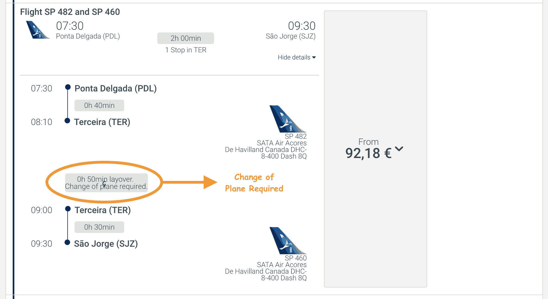The height and width of the screenshot is (299, 548).
Task: Click the São Jorge arrival dot
Action: [x=67, y=242]
